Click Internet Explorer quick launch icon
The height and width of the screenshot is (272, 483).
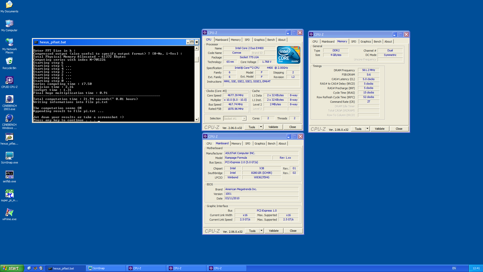coord(29,268)
